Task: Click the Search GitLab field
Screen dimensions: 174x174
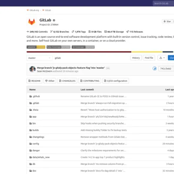Action: click(x=163, y=3)
